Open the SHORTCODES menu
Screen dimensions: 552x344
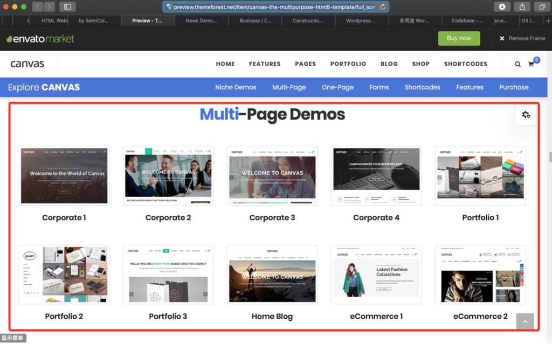465,64
